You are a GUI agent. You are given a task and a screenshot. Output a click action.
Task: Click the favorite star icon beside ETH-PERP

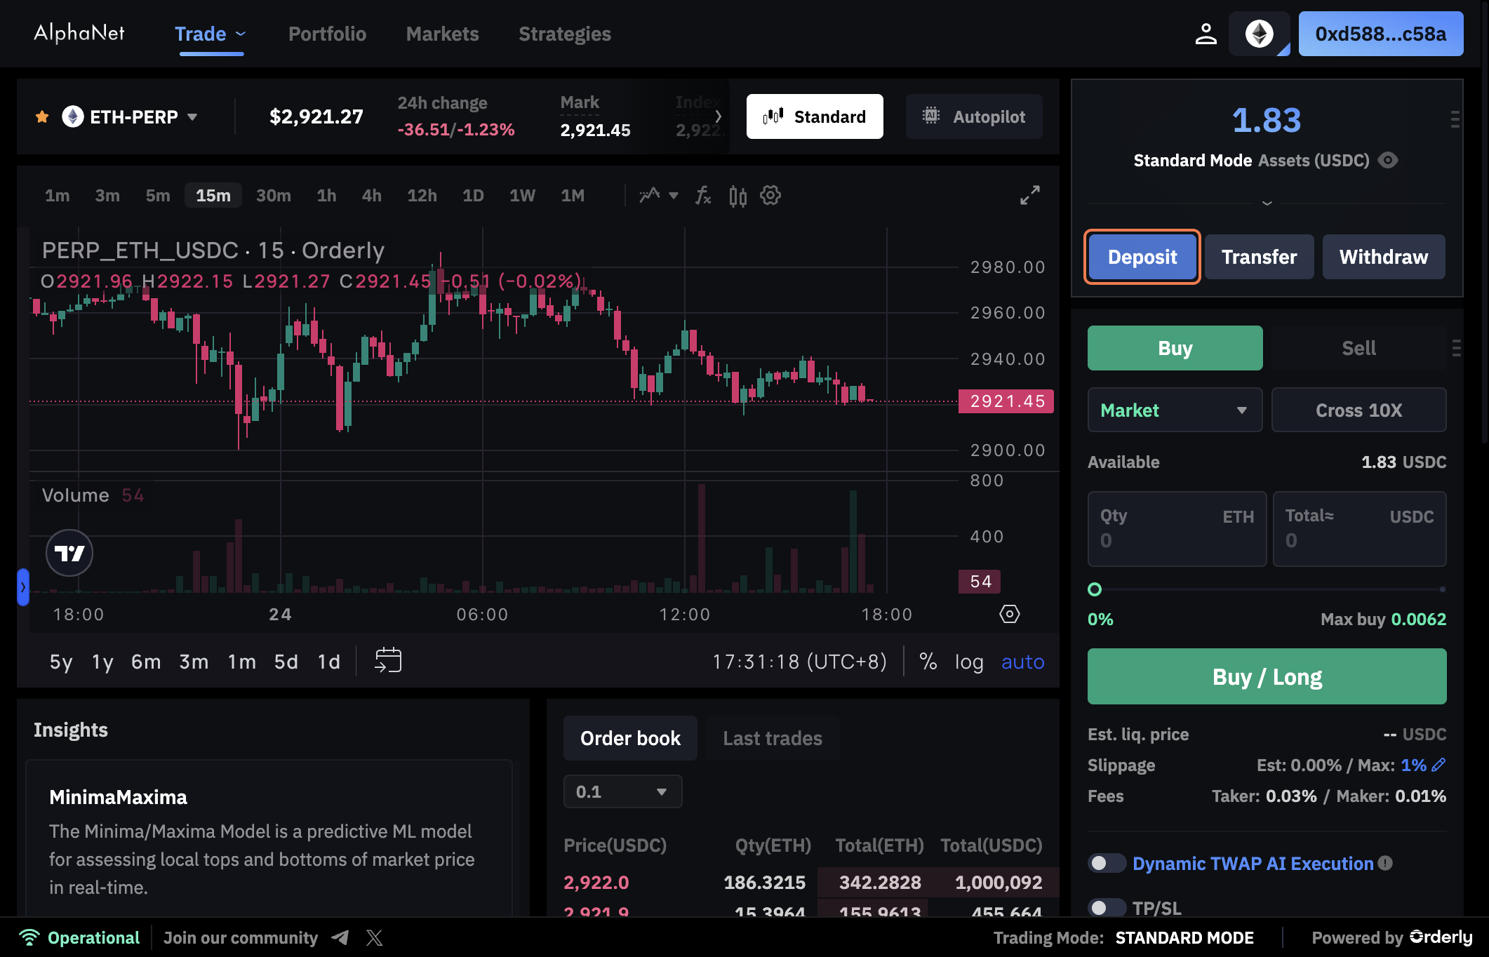pos(42,117)
